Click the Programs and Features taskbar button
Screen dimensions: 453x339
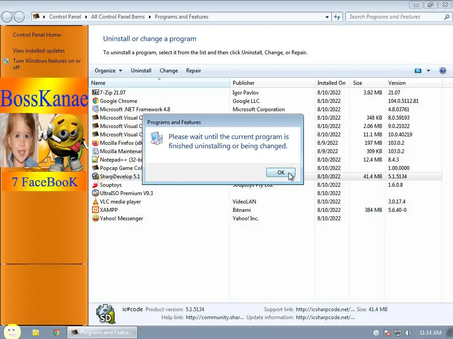pyautogui.click(x=102, y=332)
